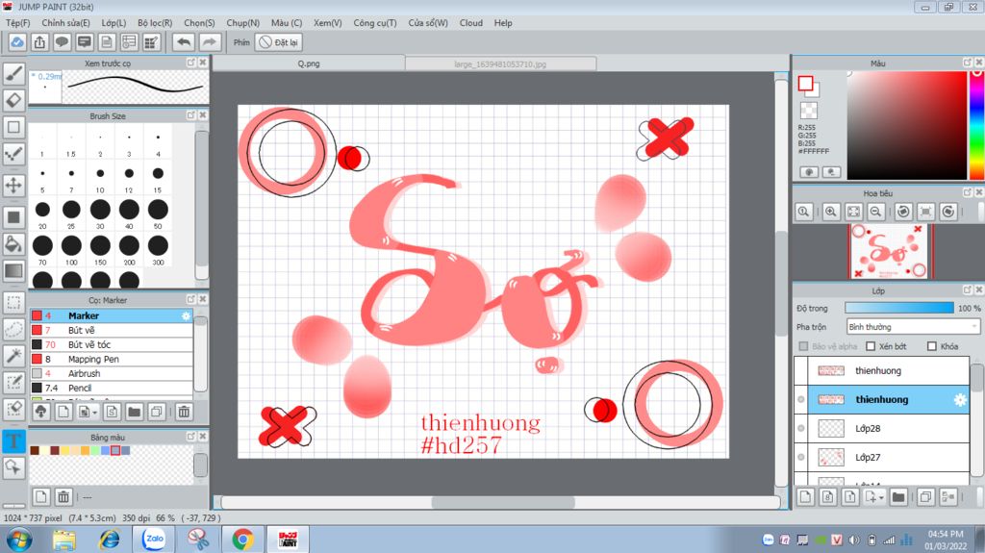Click the cloud save icon in toolbar
The image size is (985, 553).
coord(17,42)
